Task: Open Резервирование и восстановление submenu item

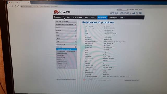Action: click(66, 51)
